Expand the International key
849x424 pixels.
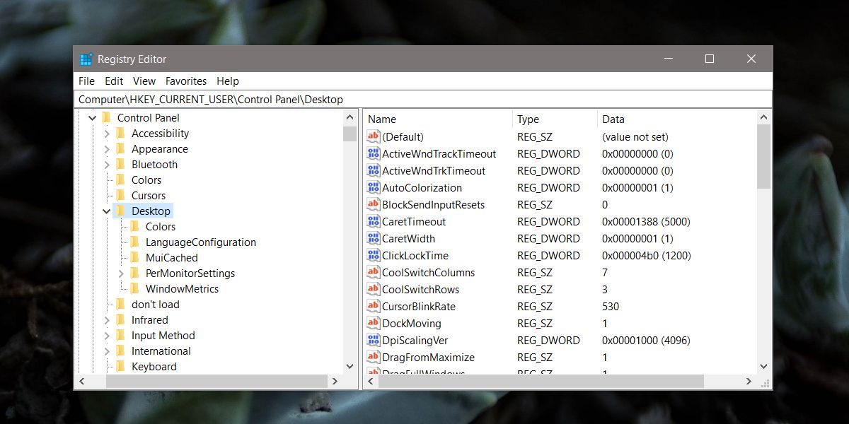click(107, 351)
